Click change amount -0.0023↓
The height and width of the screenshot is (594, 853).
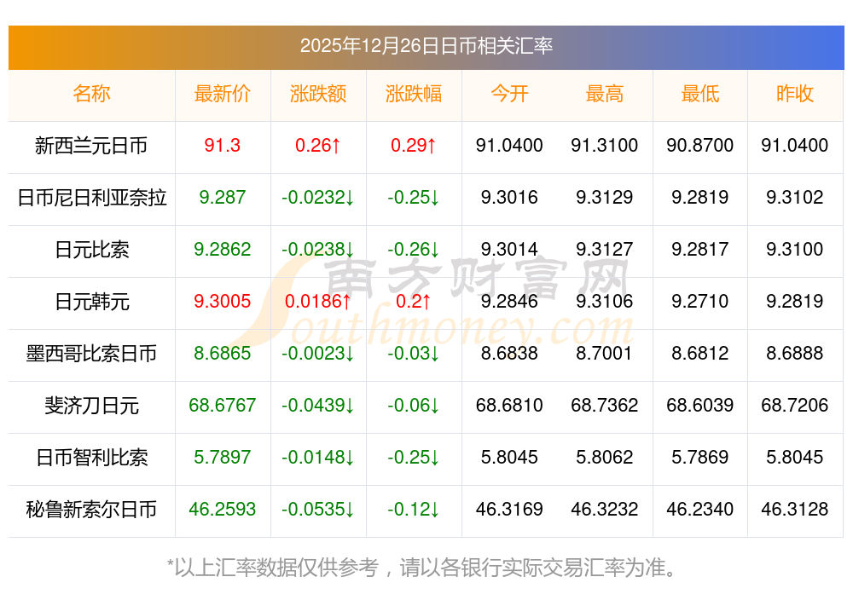317,354
